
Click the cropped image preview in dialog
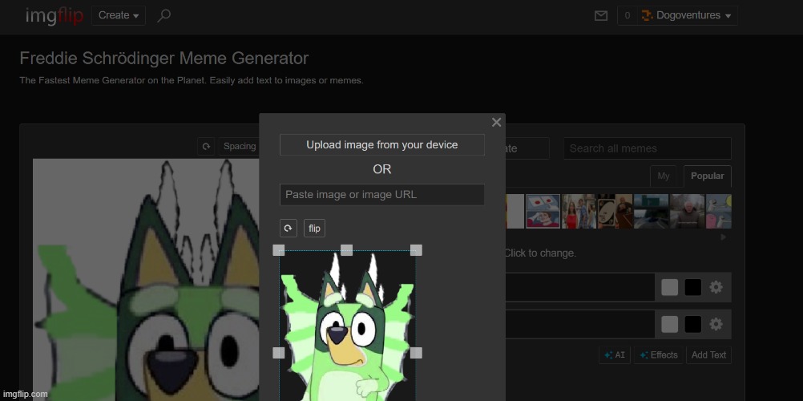click(347, 326)
